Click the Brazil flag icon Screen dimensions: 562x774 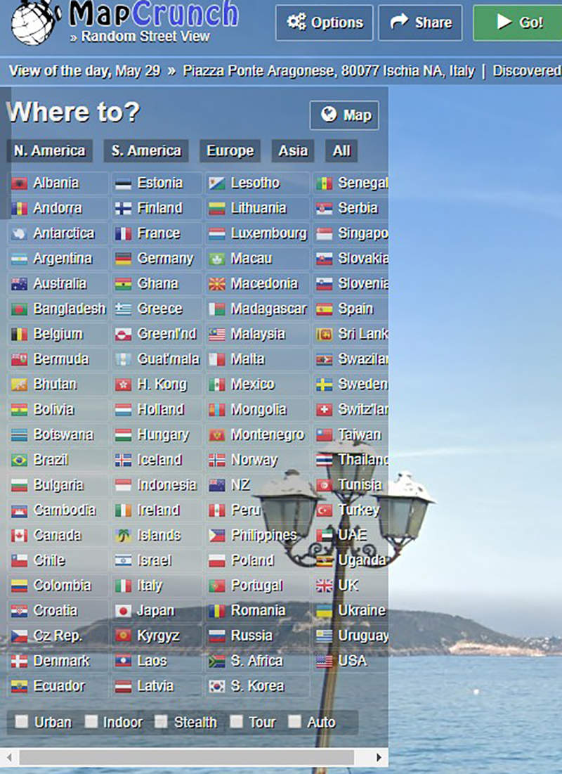coord(20,460)
